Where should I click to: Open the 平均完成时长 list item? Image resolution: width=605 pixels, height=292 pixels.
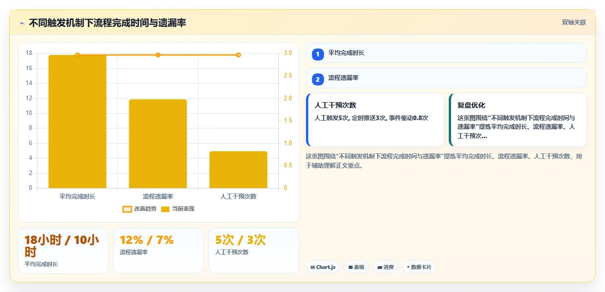coord(446,53)
